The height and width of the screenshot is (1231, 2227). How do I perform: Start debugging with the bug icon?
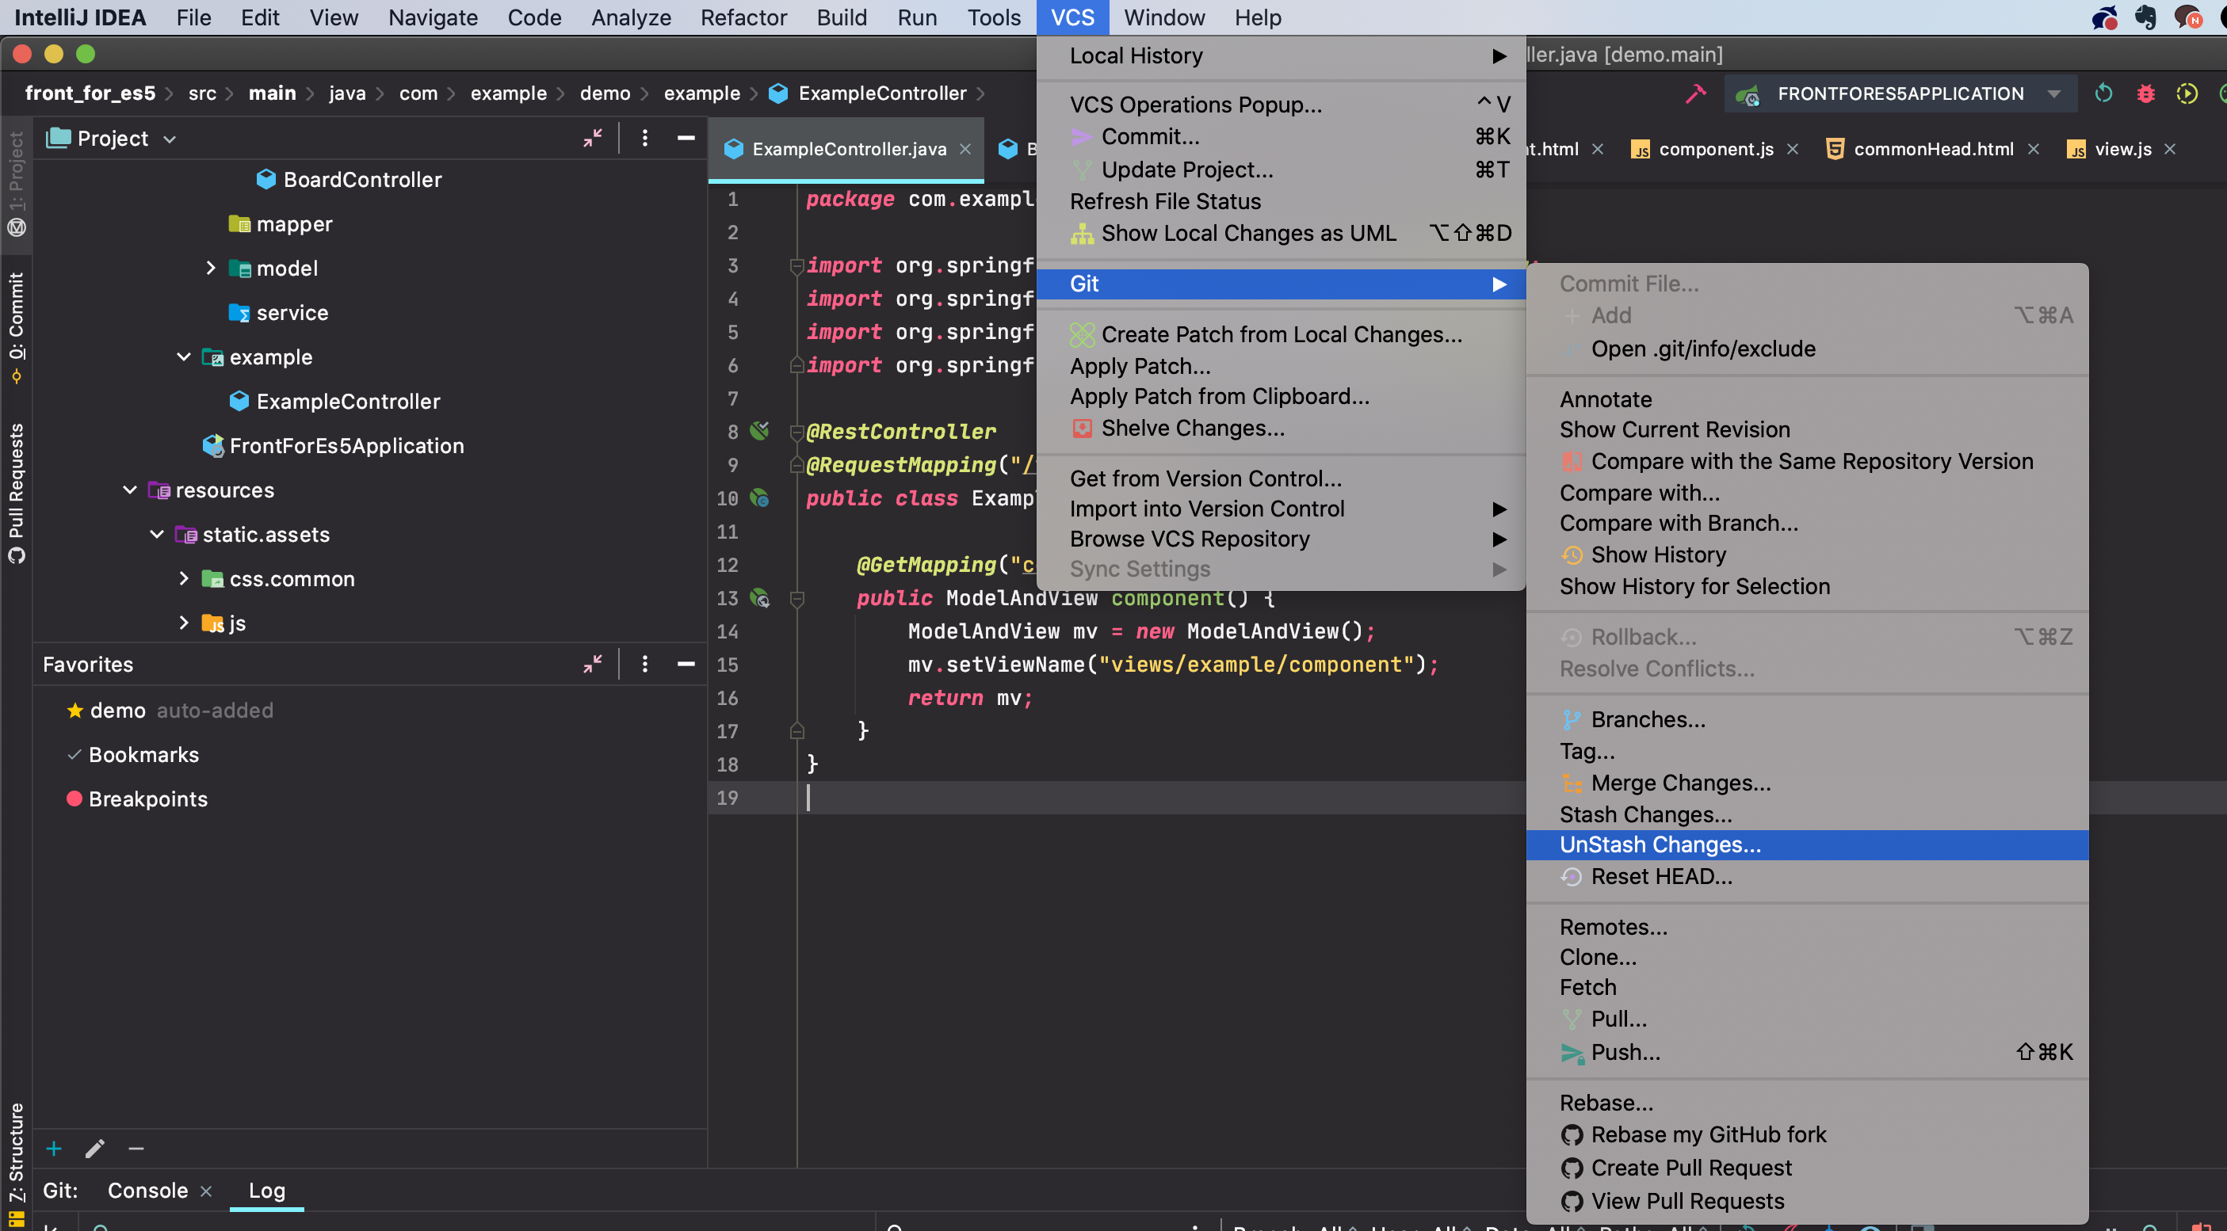2145,93
